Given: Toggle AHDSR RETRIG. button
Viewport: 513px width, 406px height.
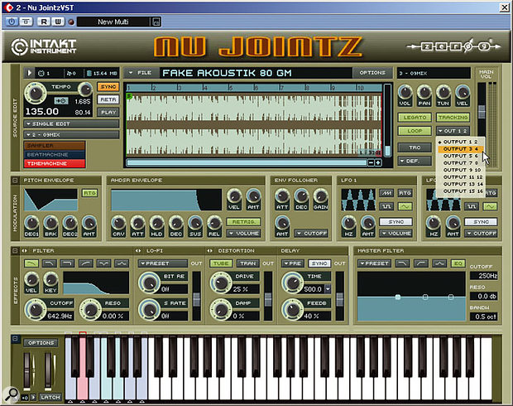Looking at the screenshot, I should [244, 222].
